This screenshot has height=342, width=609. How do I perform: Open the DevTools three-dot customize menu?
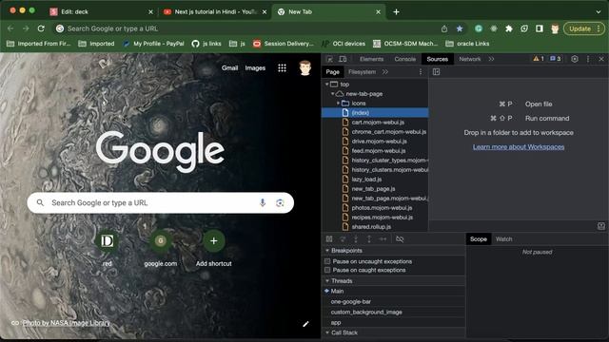point(588,59)
